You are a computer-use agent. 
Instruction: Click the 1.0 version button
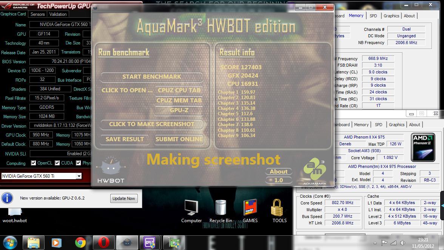[x=279, y=180]
